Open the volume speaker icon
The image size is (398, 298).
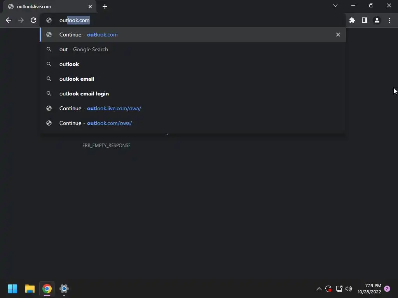[349, 289]
